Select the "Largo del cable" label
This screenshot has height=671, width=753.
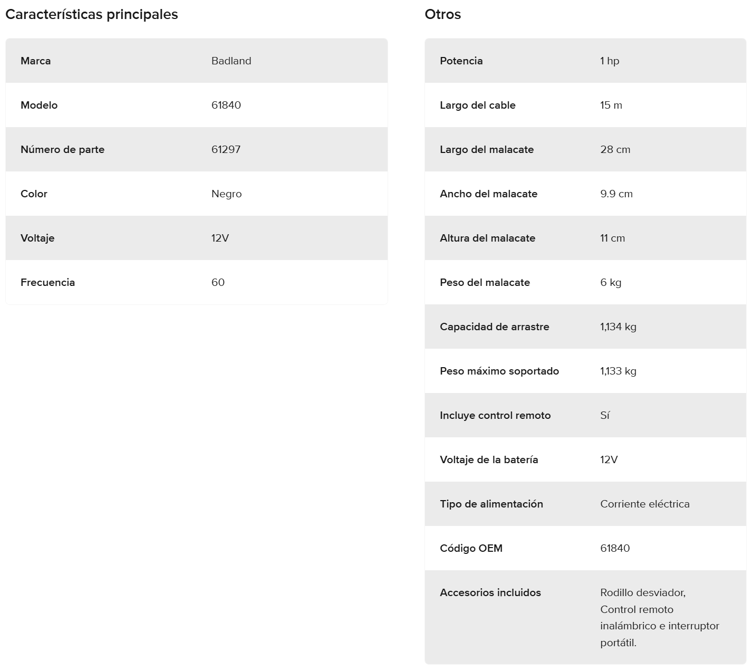pyautogui.click(x=477, y=105)
